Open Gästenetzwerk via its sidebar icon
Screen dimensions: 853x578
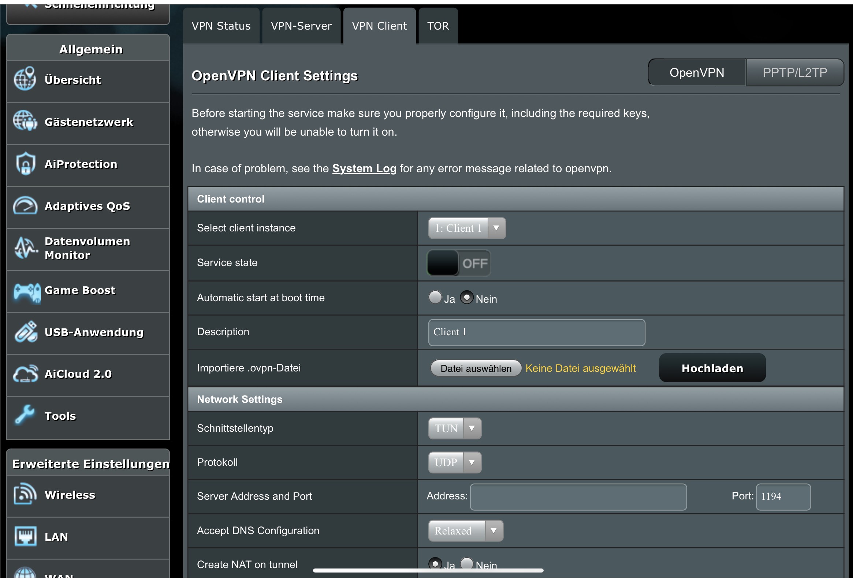[25, 121]
